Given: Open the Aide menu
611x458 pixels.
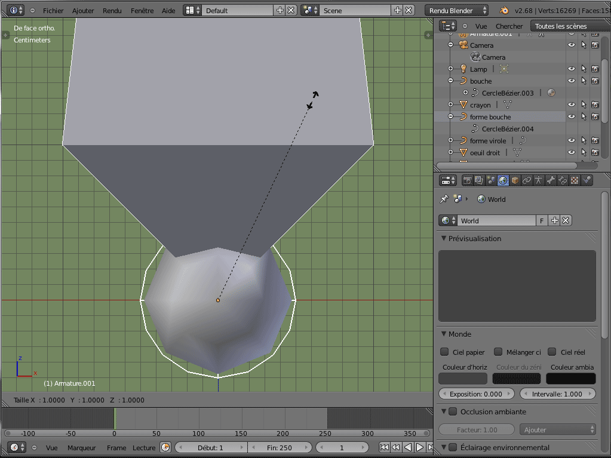Looking at the screenshot, I should [168, 11].
